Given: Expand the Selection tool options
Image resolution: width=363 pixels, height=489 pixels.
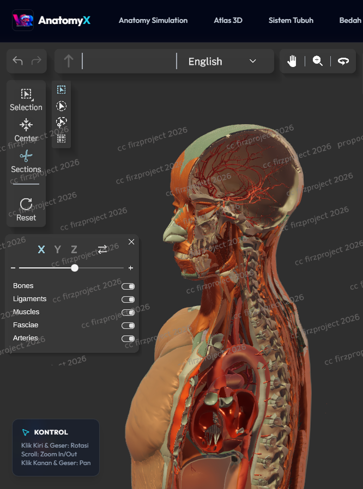Looking at the screenshot, I should click(x=26, y=100).
